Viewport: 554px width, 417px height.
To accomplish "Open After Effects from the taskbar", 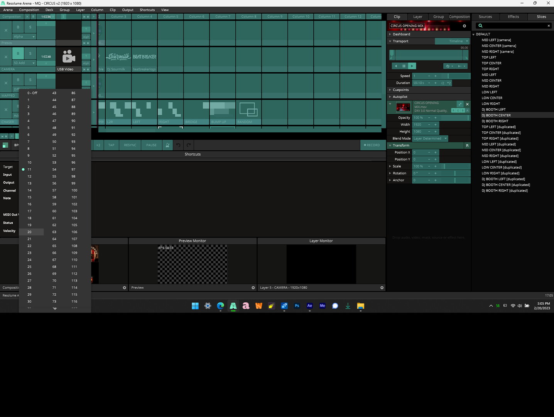I will (x=309, y=306).
